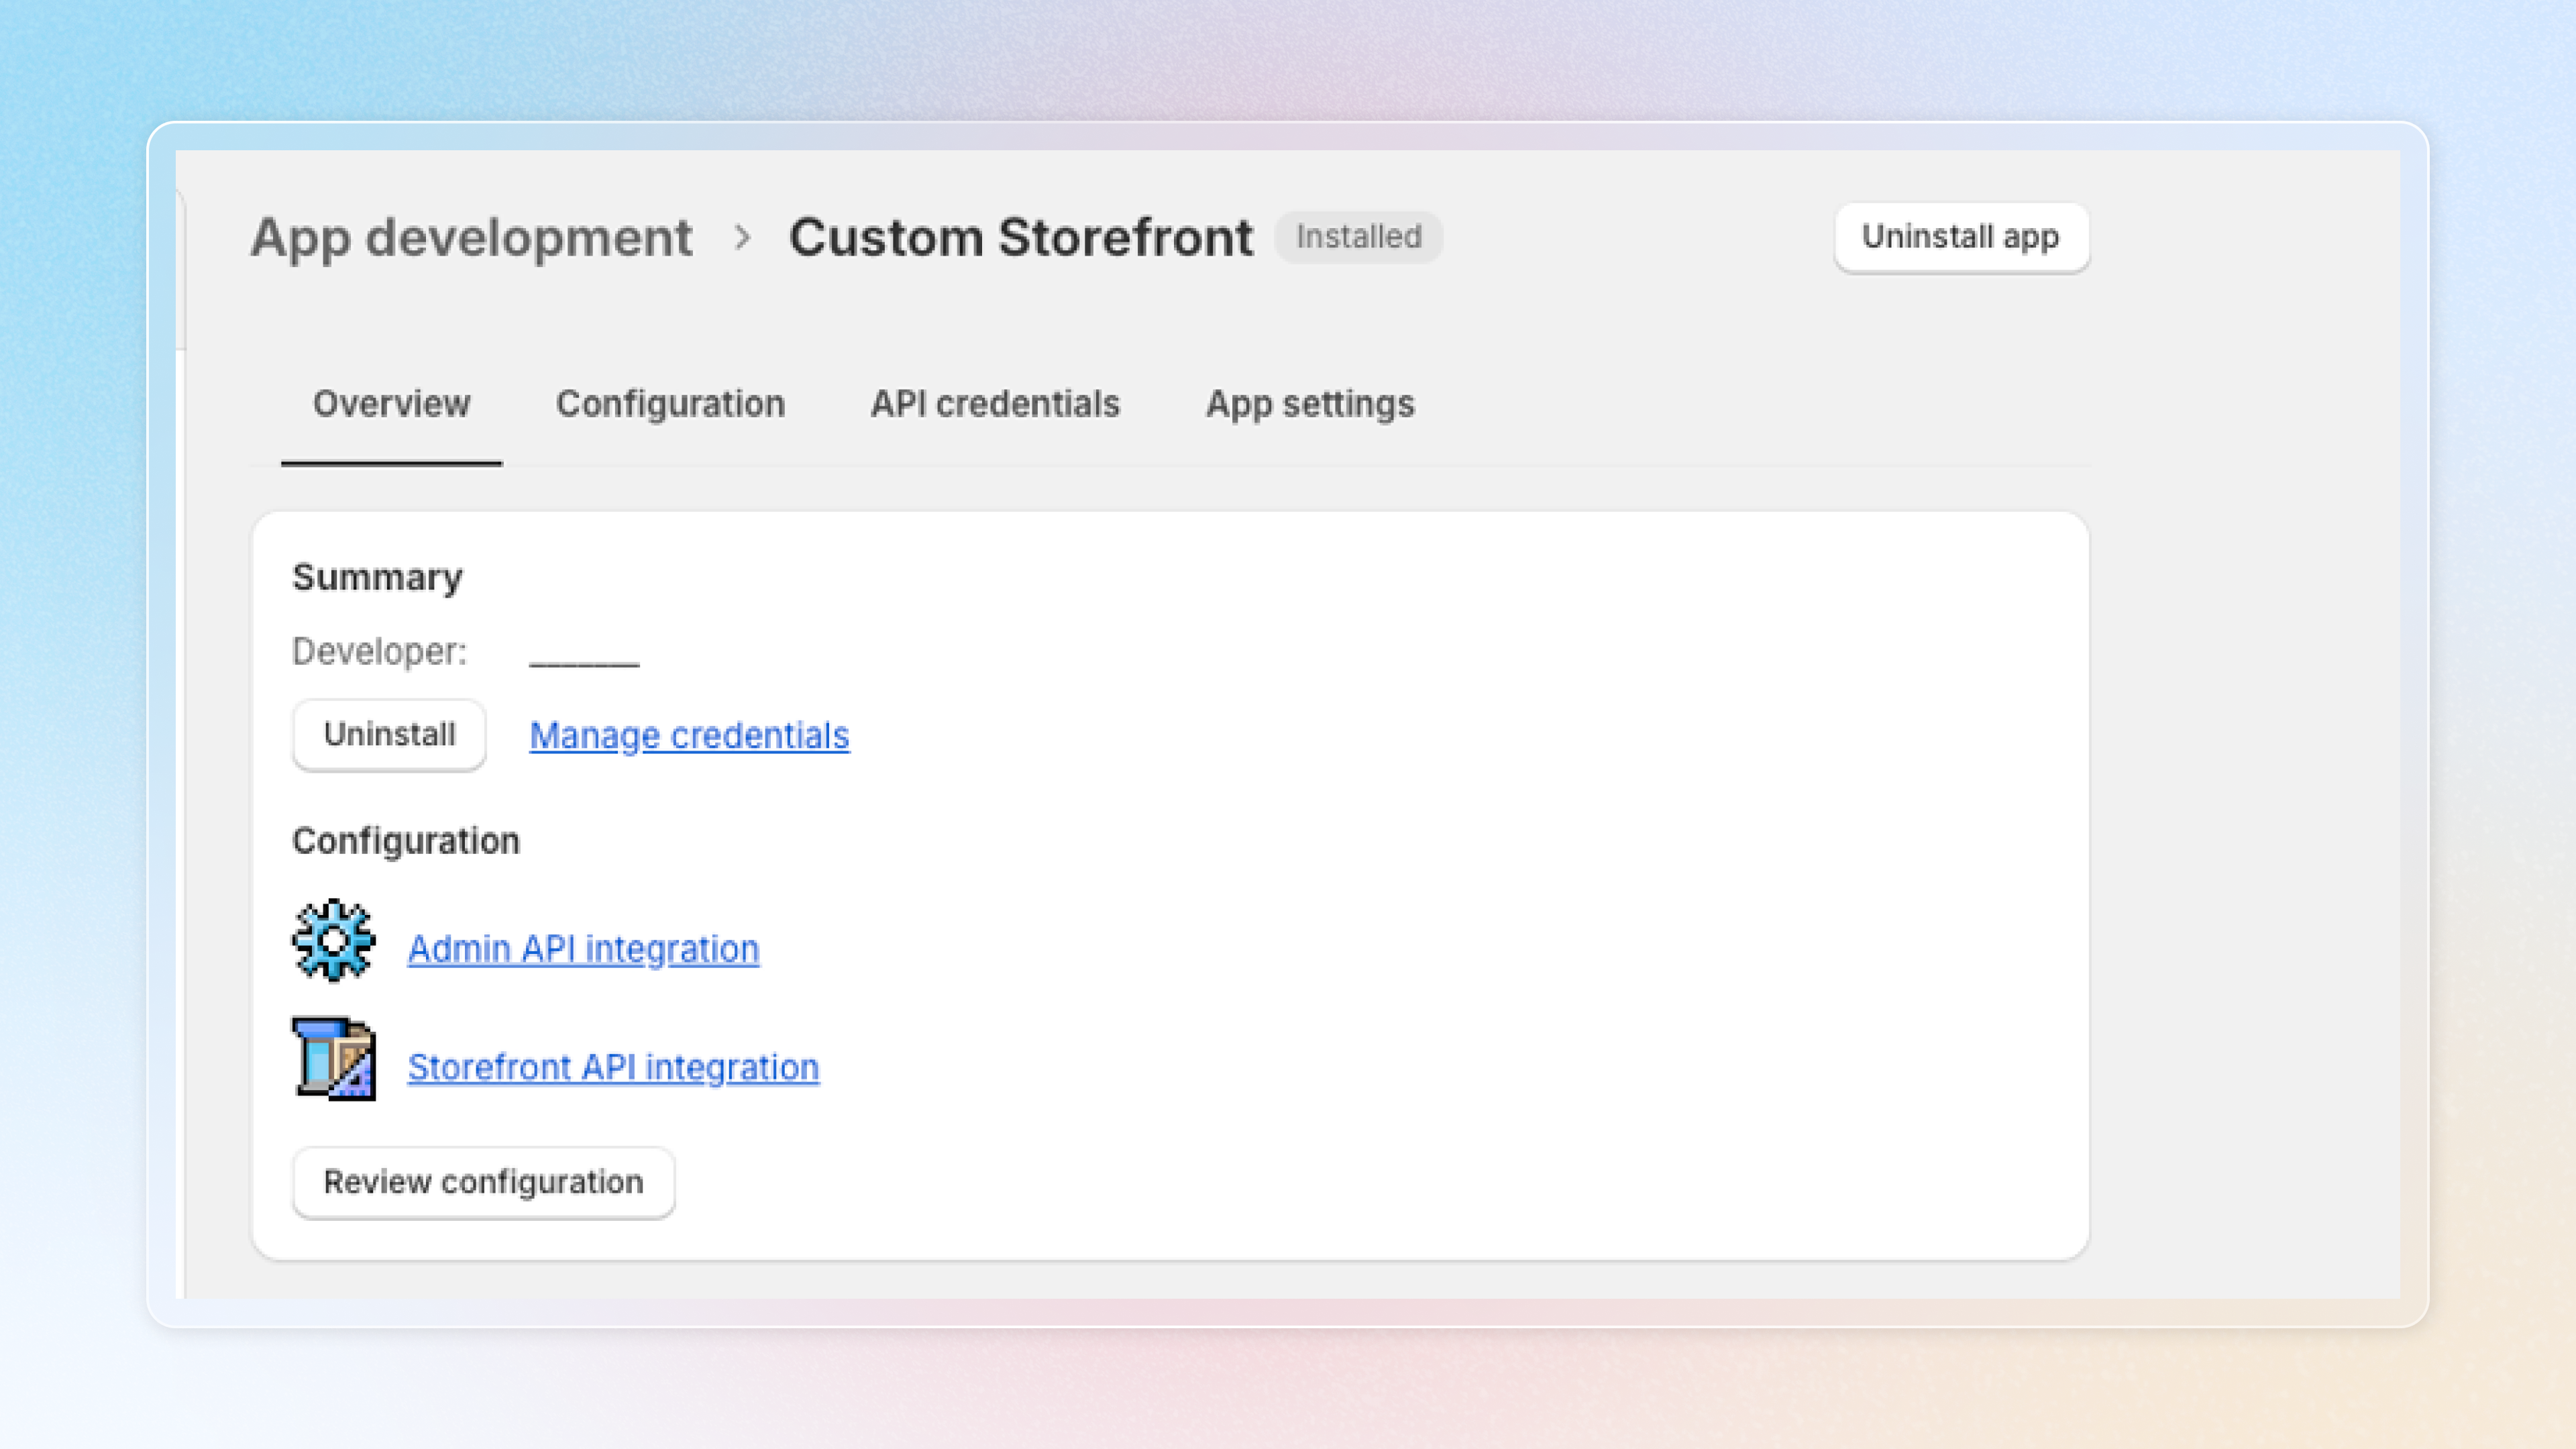Click the Installed status badge
2576x1449 pixels.
(x=1358, y=237)
